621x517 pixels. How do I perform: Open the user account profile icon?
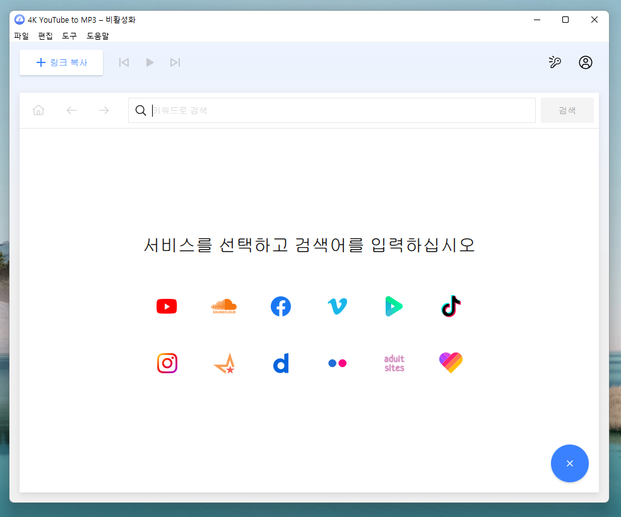tap(586, 62)
